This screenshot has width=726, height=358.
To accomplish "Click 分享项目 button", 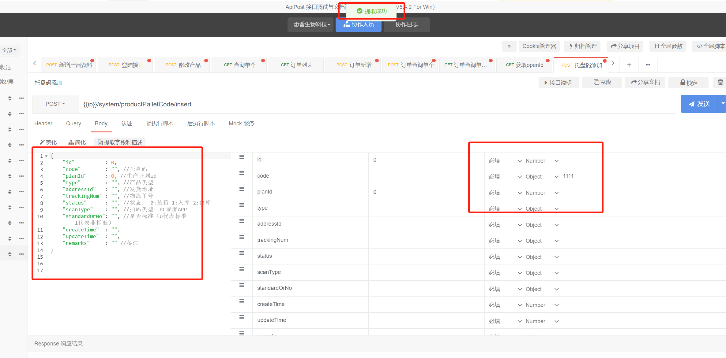I will (625, 46).
